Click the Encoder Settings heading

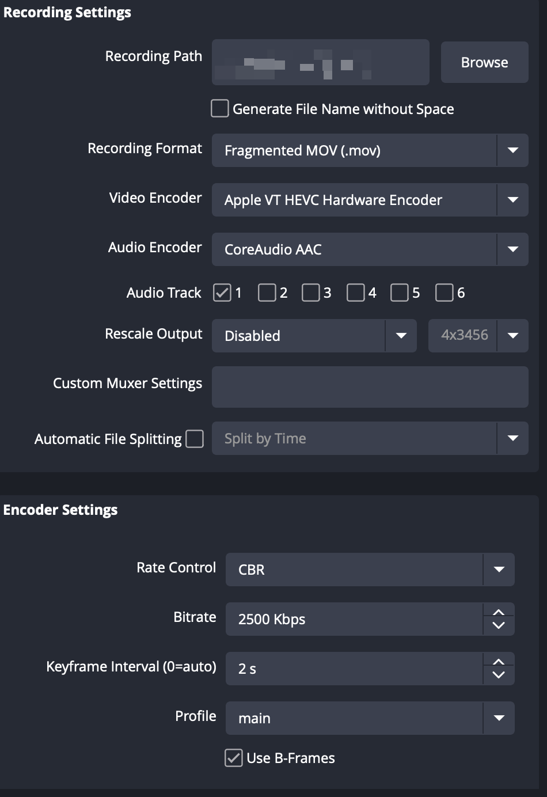(60, 510)
